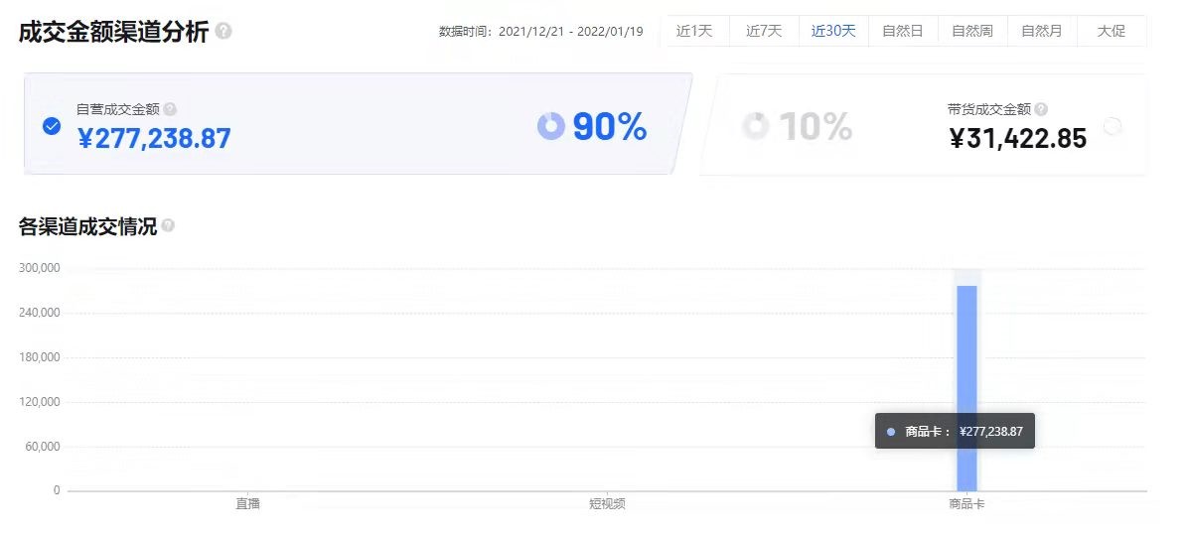
Task: Click the blue 90% donut chart icon
Action: [x=551, y=126]
